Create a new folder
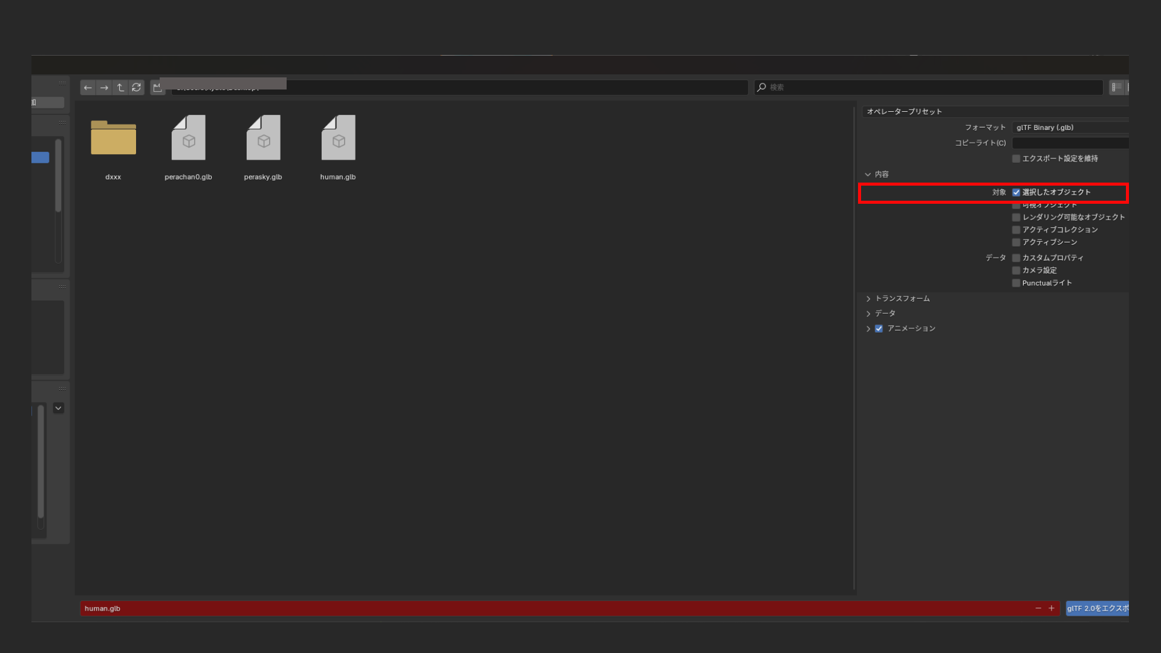Viewport: 1161px width, 653px height. (157, 88)
